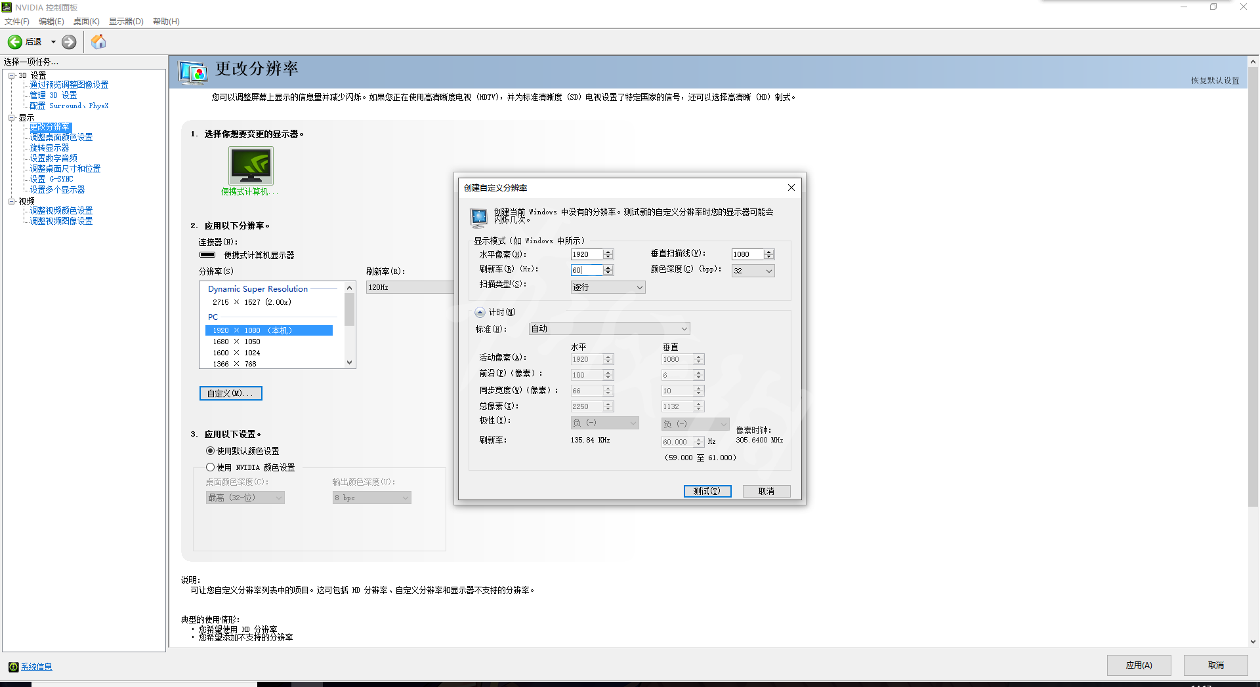Open the 显示器(D) menu
1260x687 pixels.
126,22
